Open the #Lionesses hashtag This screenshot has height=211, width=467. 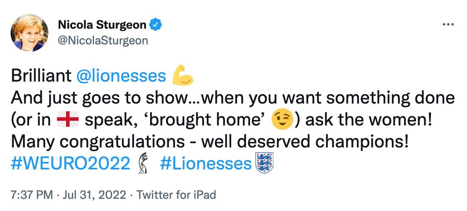coord(205,163)
